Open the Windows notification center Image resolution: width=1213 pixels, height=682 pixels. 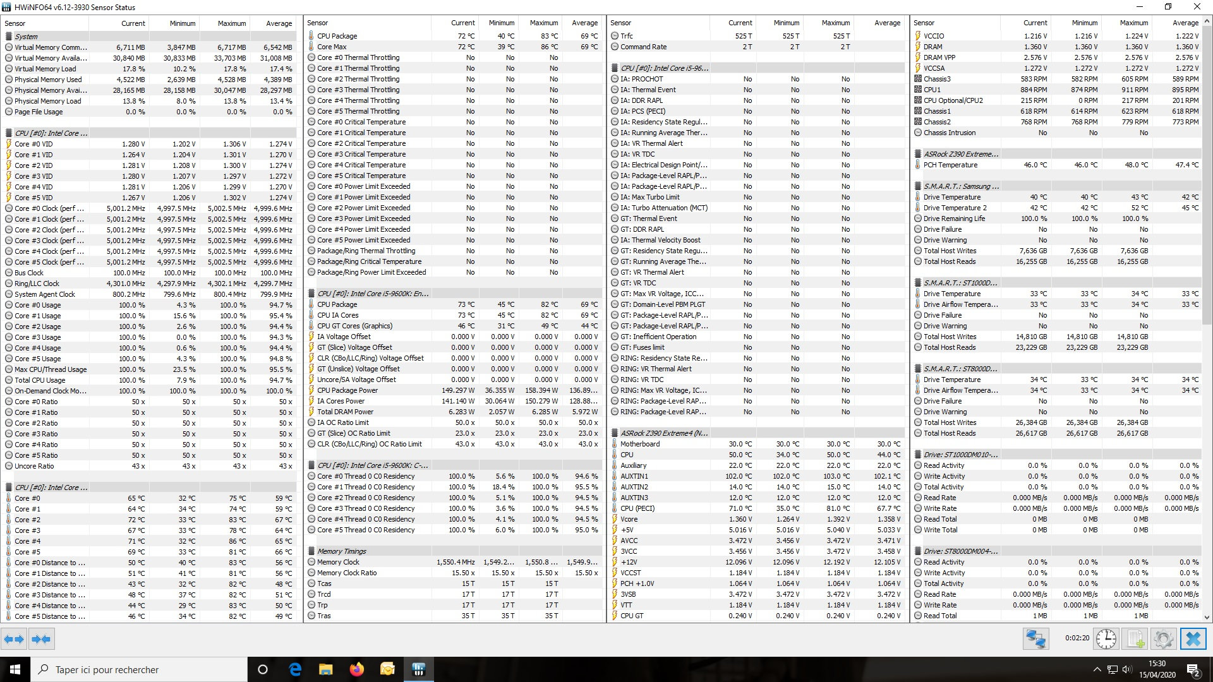click(x=1193, y=669)
